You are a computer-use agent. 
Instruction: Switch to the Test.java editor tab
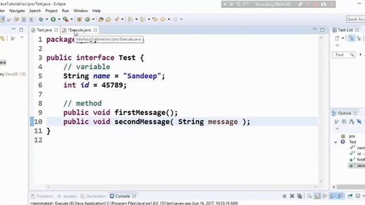click(x=44, y=30)
